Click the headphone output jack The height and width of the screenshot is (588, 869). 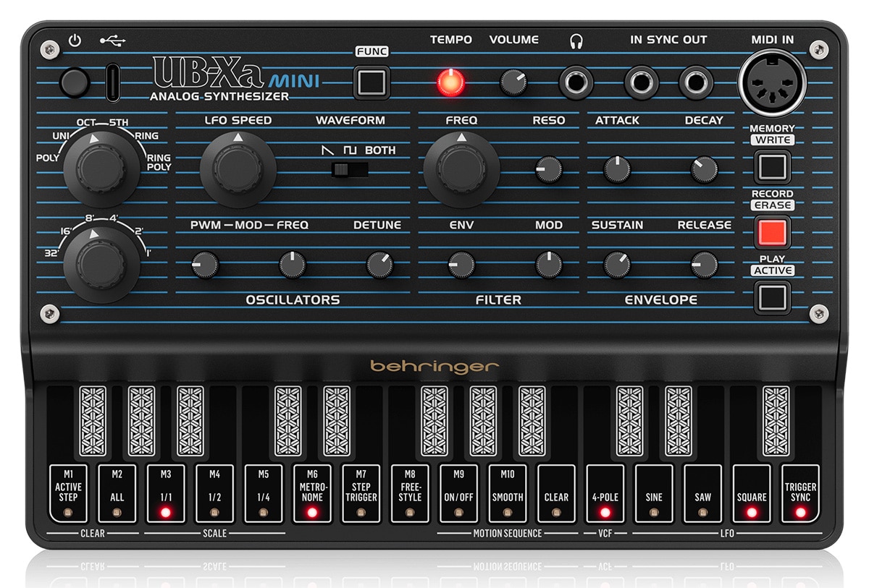577,83
